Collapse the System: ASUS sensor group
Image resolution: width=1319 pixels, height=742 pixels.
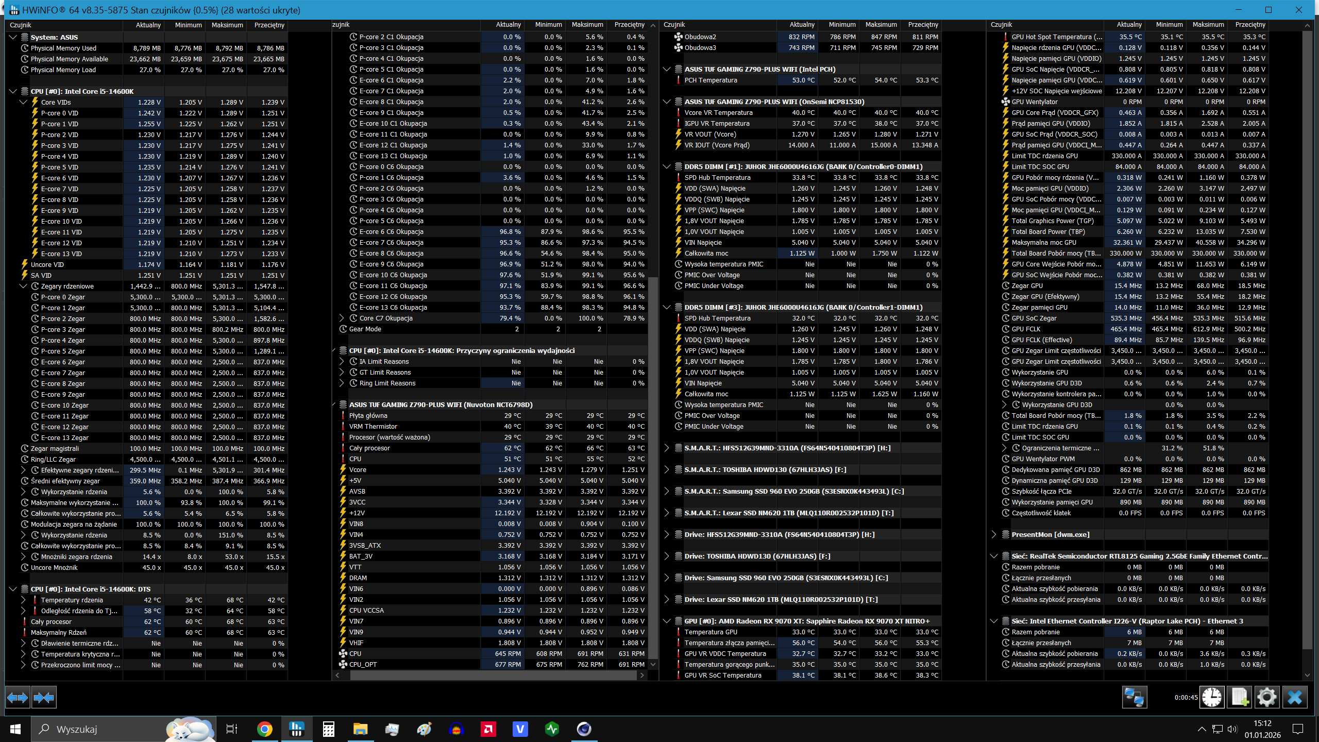point(13,37)
